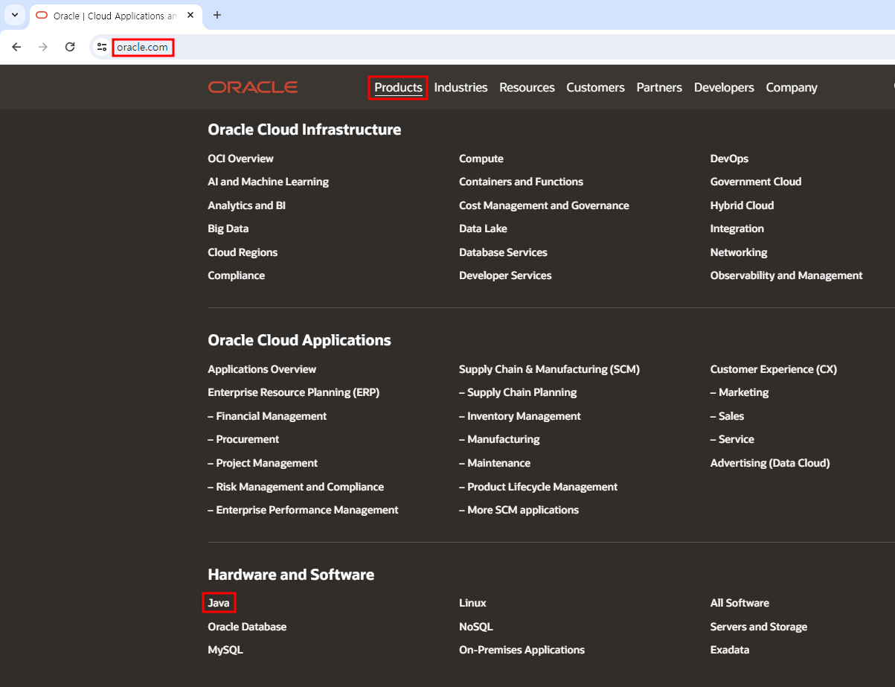The width and height of the screenshot is (895, 687).
Task: Go to Servers and Storage
Action: point(759,627)
